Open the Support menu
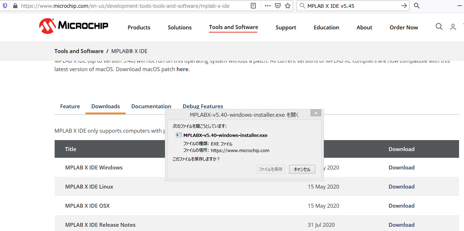This screenshot has width=464, height=231. (x=286, y=27)
